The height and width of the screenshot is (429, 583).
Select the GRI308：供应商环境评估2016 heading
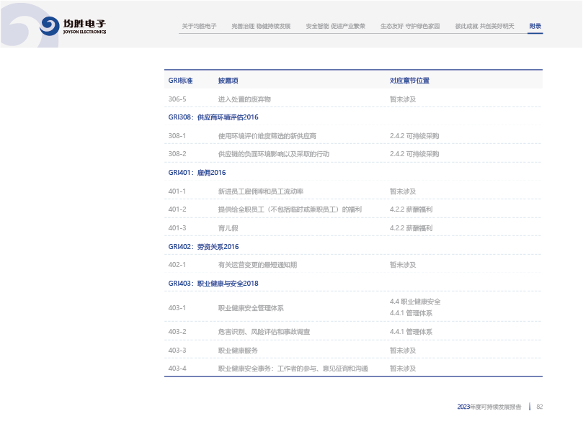tap(213, 117)
